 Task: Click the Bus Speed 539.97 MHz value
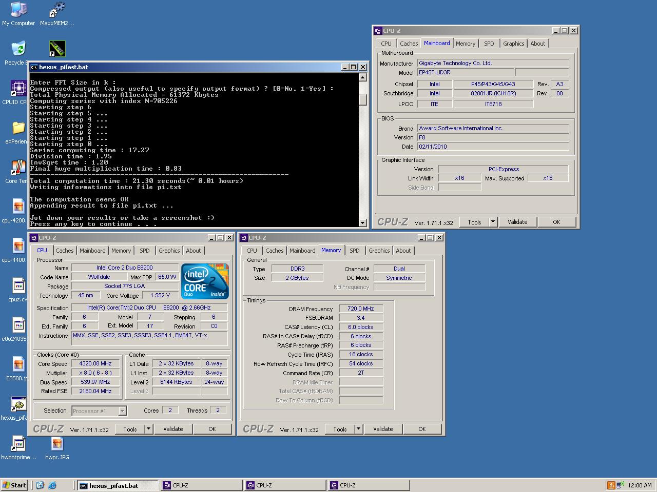95,382
